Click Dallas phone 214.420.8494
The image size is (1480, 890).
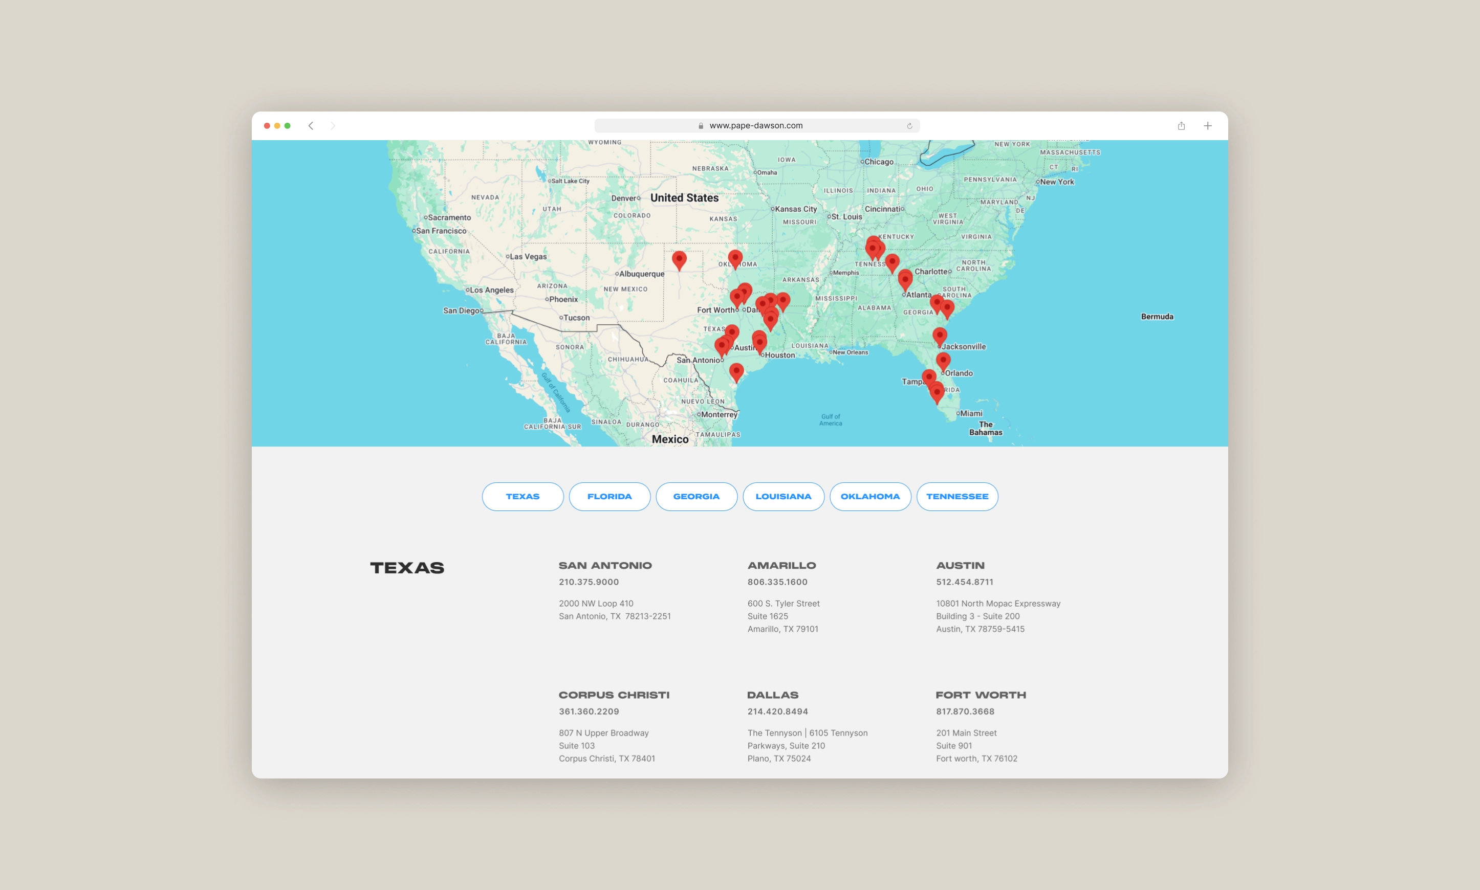click(x=778, y=711)
